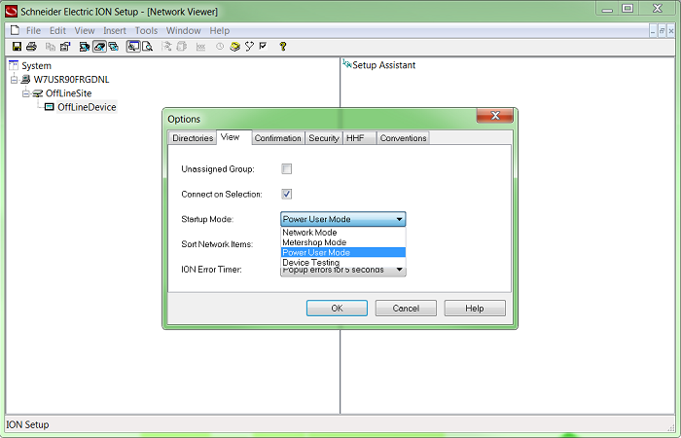Screen dimensions: 681x438
Task: Click the stethoscope diagnostics toolbar icon
Action: tap(249, 47)
